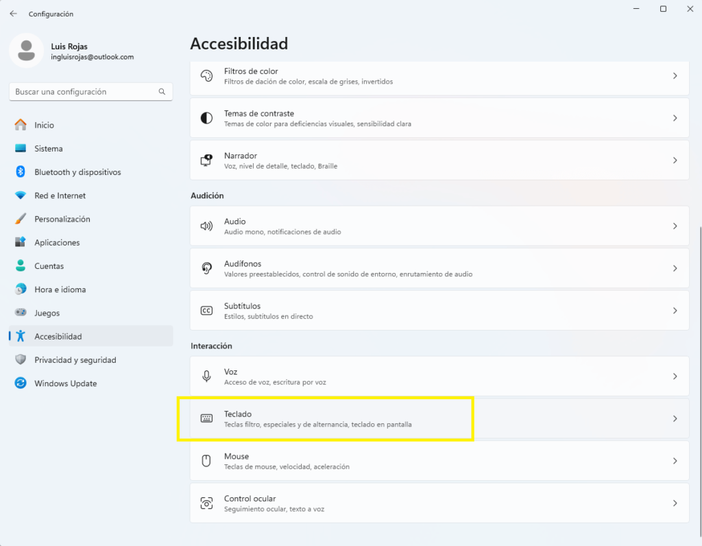Expand the Audio settings chevron
Screen dimensions: 702x546
(675, 226)
